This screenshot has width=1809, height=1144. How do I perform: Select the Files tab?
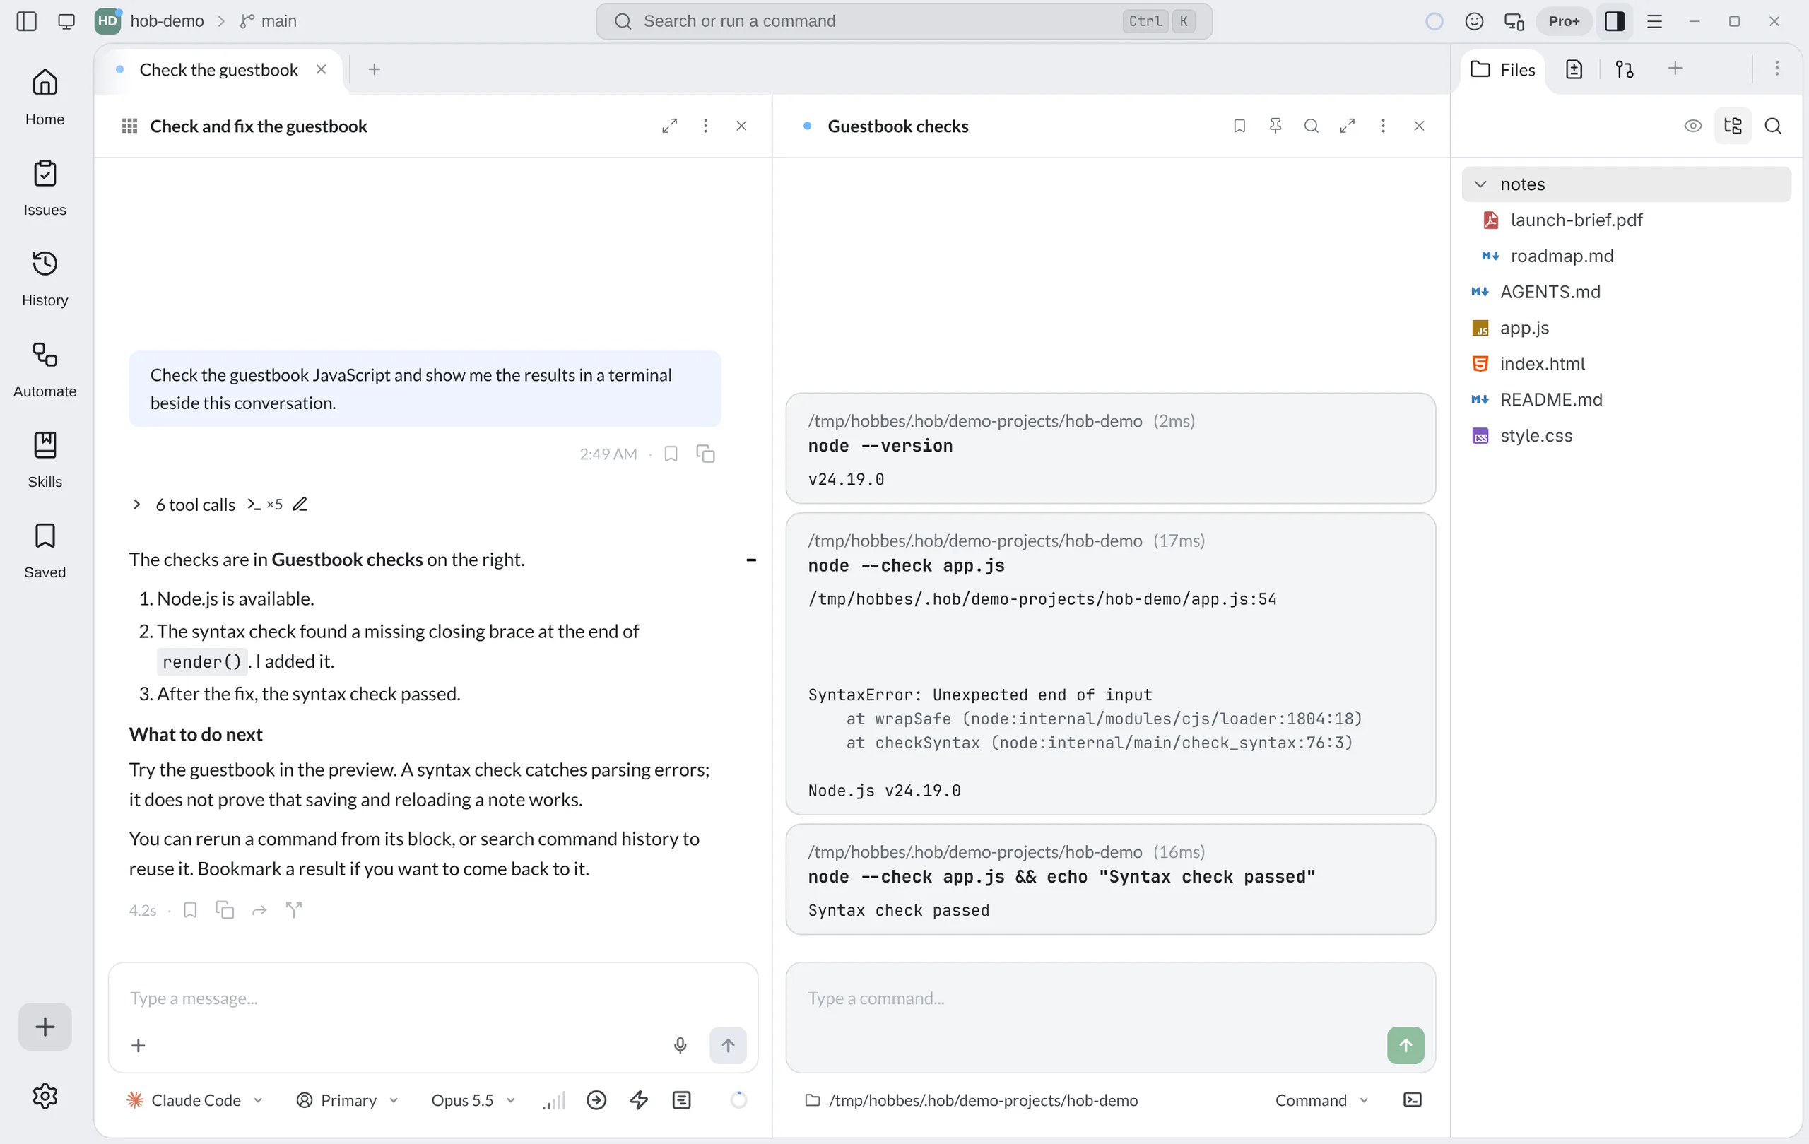point(1502,69)
